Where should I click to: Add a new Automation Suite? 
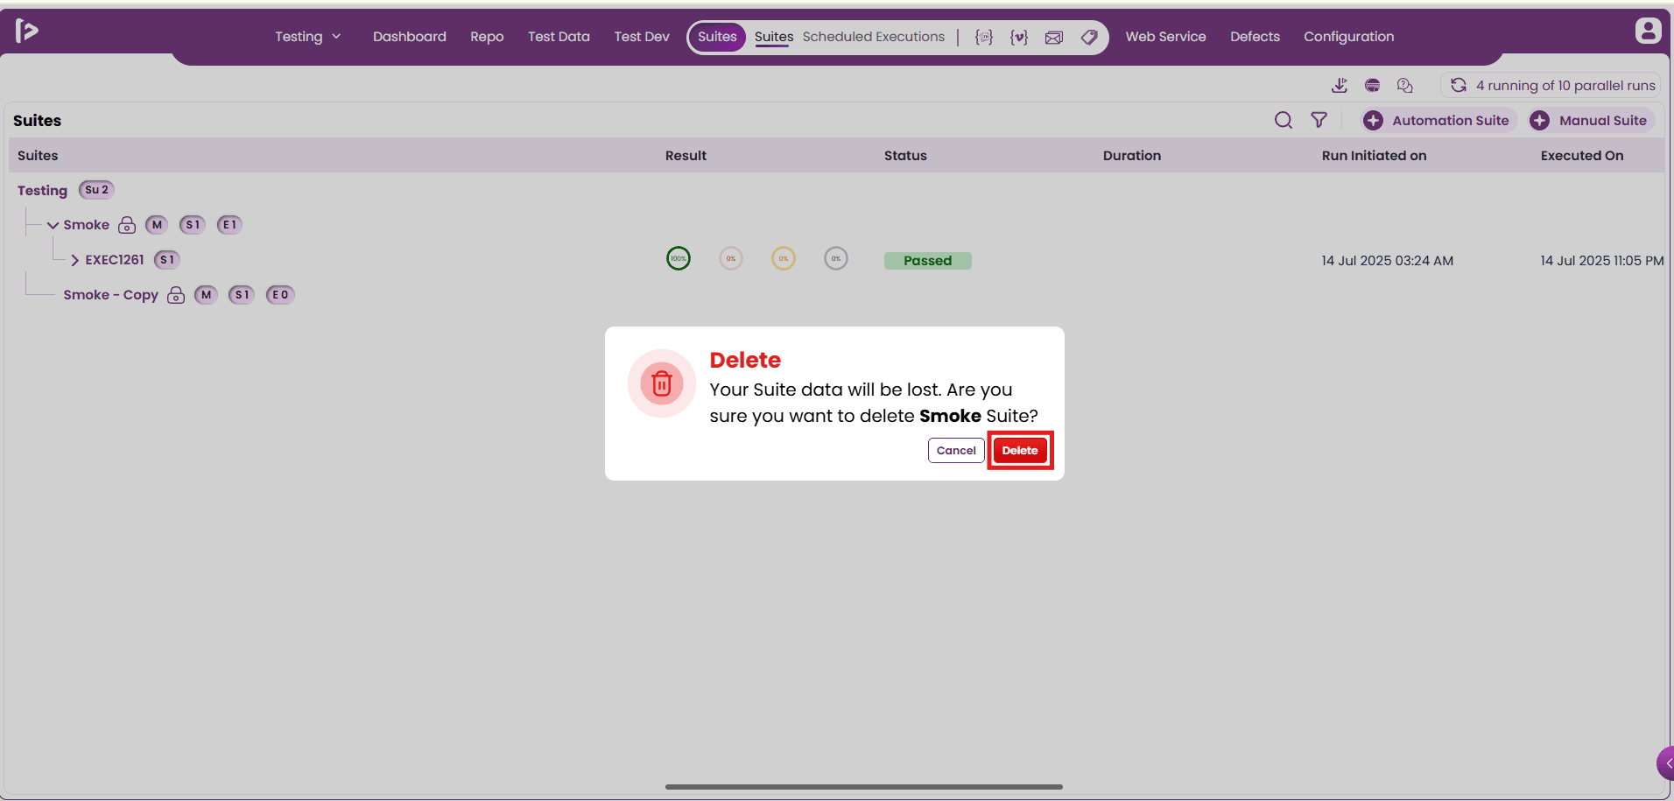(1439, 120)
